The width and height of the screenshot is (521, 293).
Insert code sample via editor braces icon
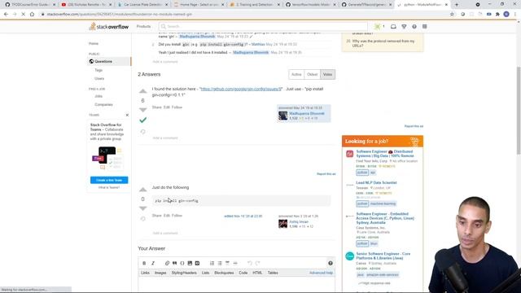tap(182, 263)
